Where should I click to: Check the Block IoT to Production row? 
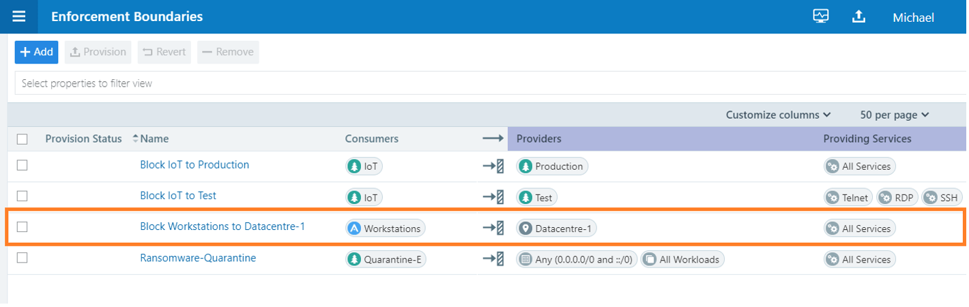pyautogui.click(x=23, y=165)
